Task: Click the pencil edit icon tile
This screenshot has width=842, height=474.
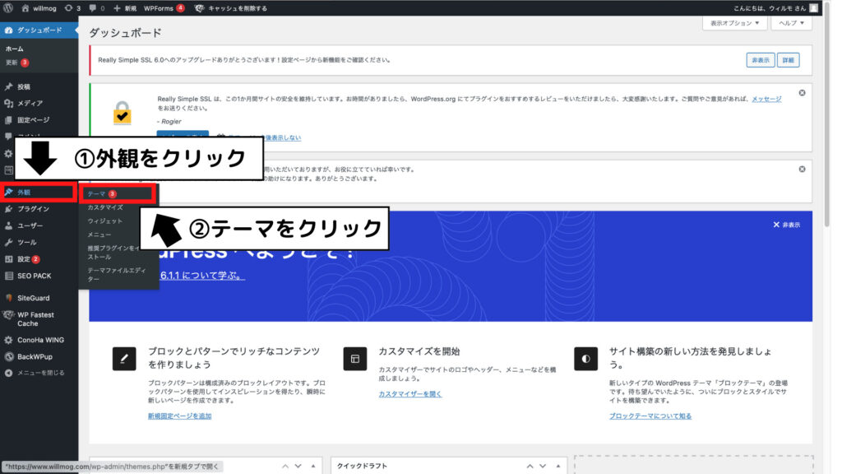Action: point(124,359)
